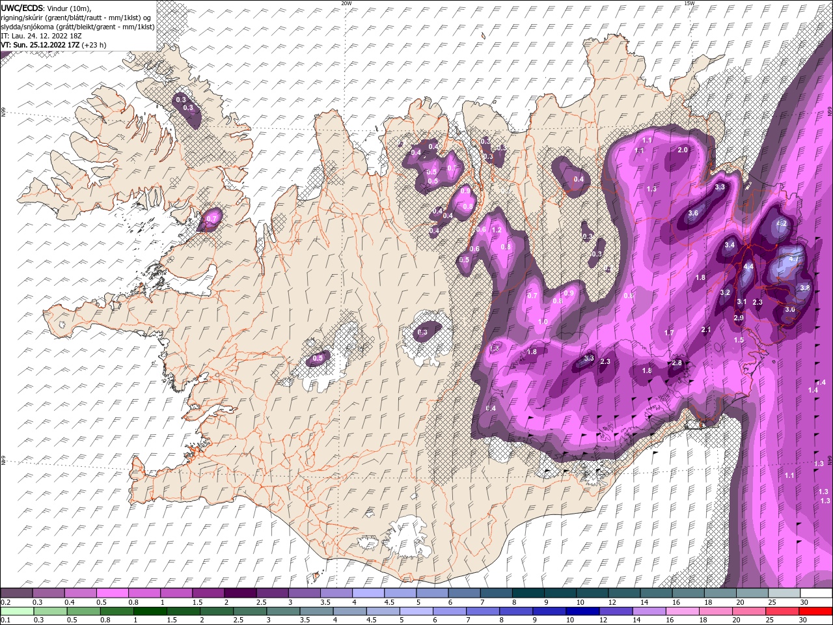
Task: Select snow scale swatch between 2 and 2.5
Action: pos(239,593)
